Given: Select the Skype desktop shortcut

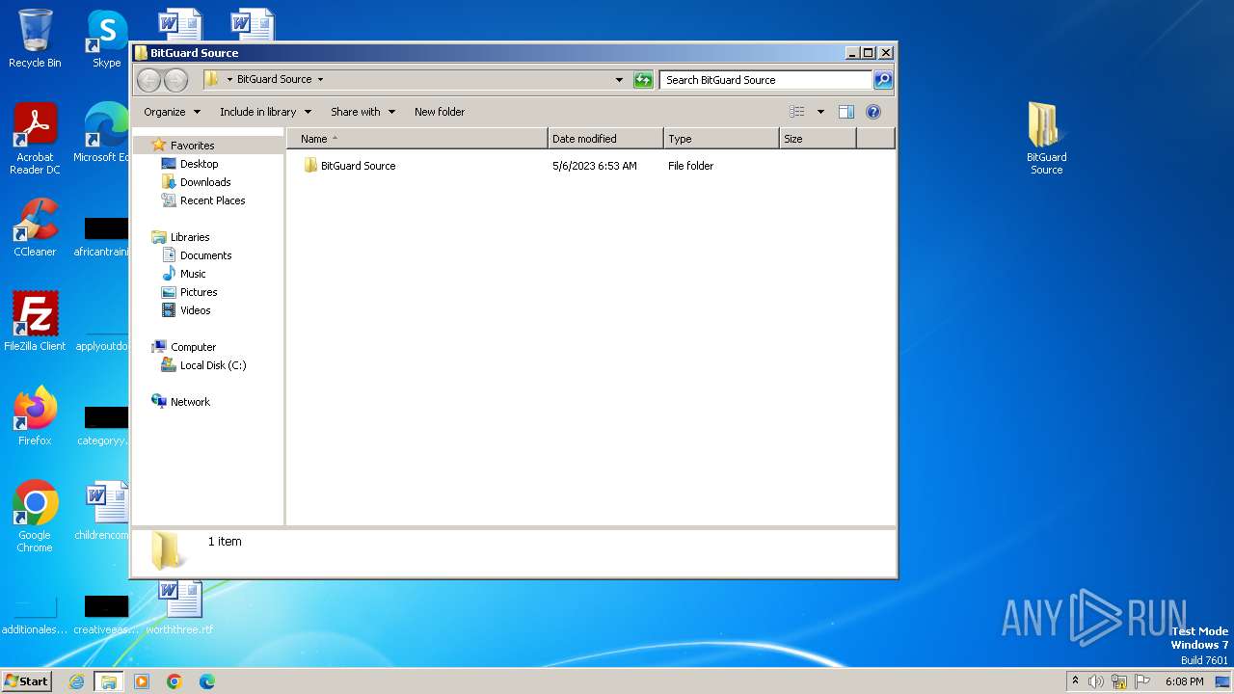Looking at the screenshot, I should (x=107, y=39).
